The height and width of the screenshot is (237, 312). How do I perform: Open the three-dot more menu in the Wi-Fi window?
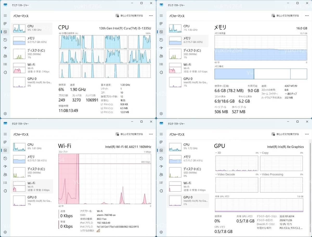[151, 134]
